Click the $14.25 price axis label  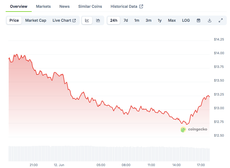(219, 39)
